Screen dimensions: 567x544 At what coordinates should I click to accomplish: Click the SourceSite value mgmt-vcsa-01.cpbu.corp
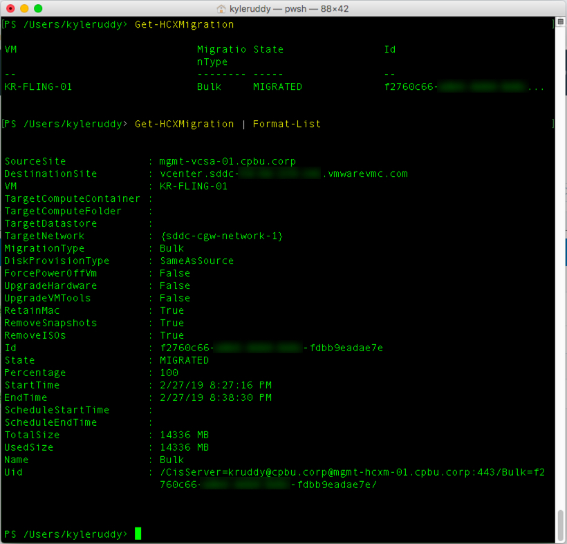227,162
